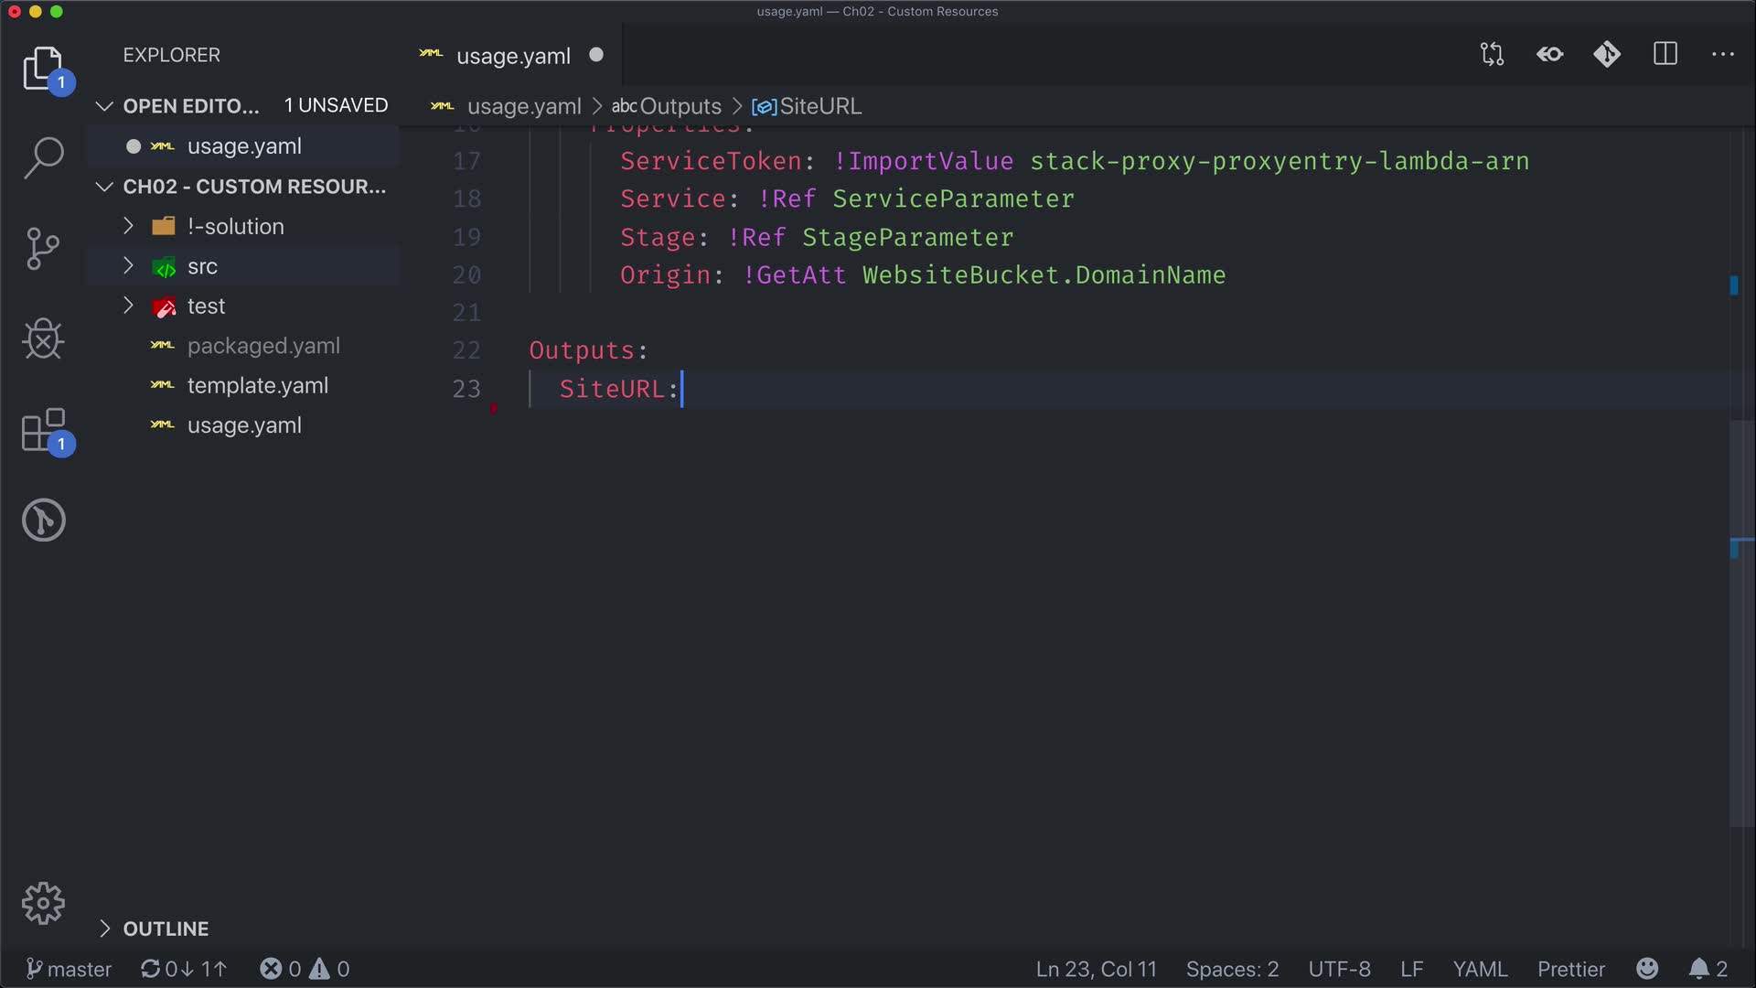
Task: Open the Debug view icon
Action: pos(43,339)
